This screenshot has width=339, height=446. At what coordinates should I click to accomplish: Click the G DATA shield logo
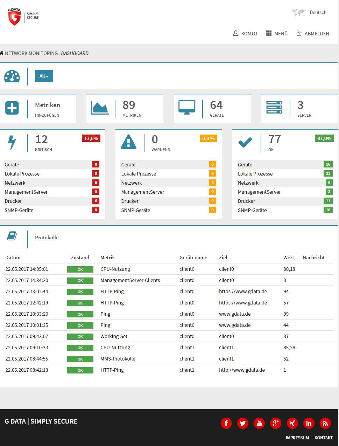point(15,17)
